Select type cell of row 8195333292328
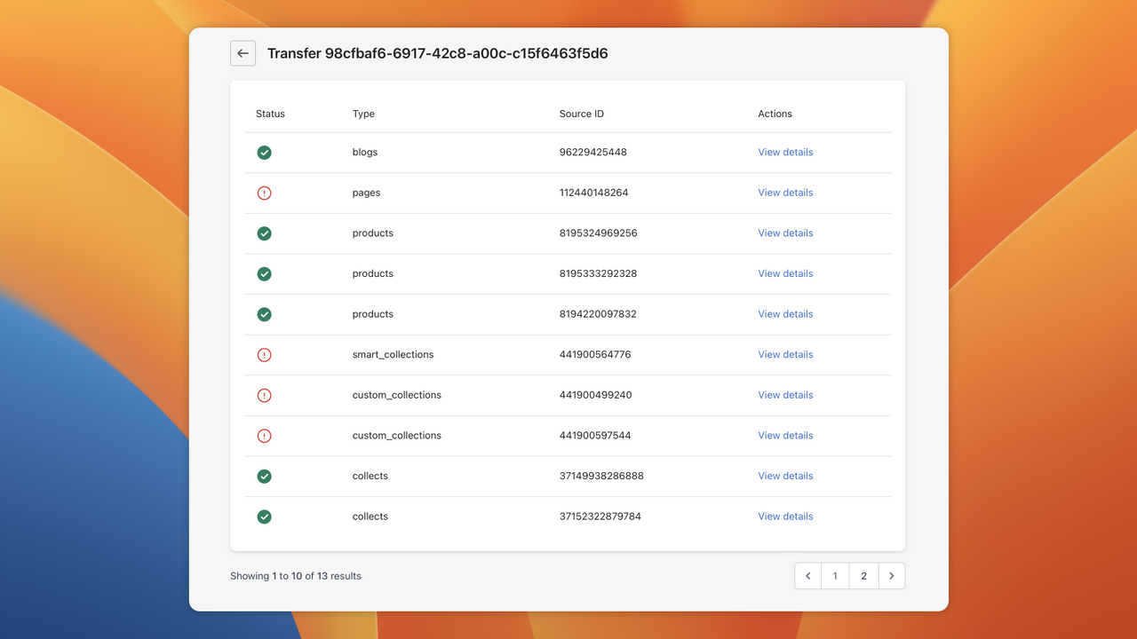1137x639 pixels. coord(373,273)
